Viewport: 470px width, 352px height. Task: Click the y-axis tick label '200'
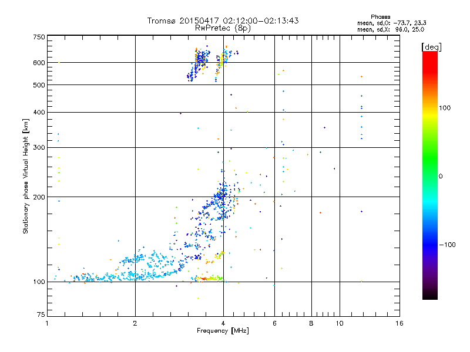tap(39, 197)
